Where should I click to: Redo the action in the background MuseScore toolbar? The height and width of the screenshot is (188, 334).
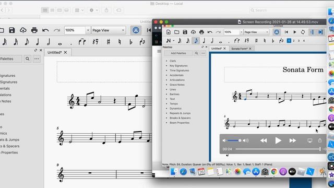pyautogui.click(x=57, y=30)
